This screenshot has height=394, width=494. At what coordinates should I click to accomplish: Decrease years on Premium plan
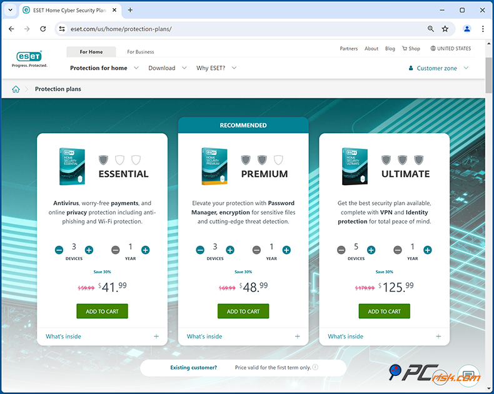256,250
